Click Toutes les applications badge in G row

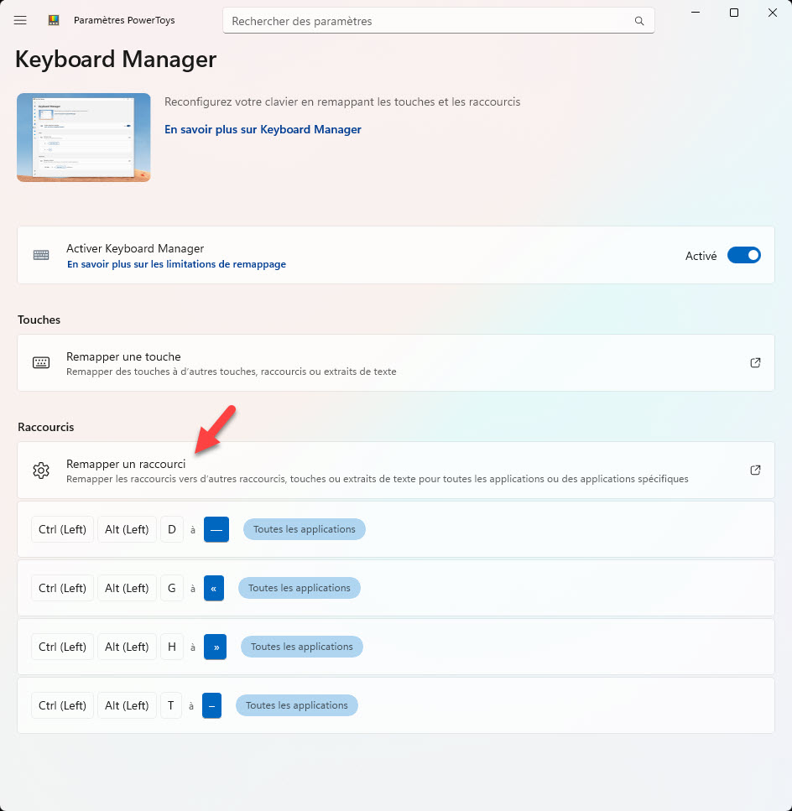299,588
